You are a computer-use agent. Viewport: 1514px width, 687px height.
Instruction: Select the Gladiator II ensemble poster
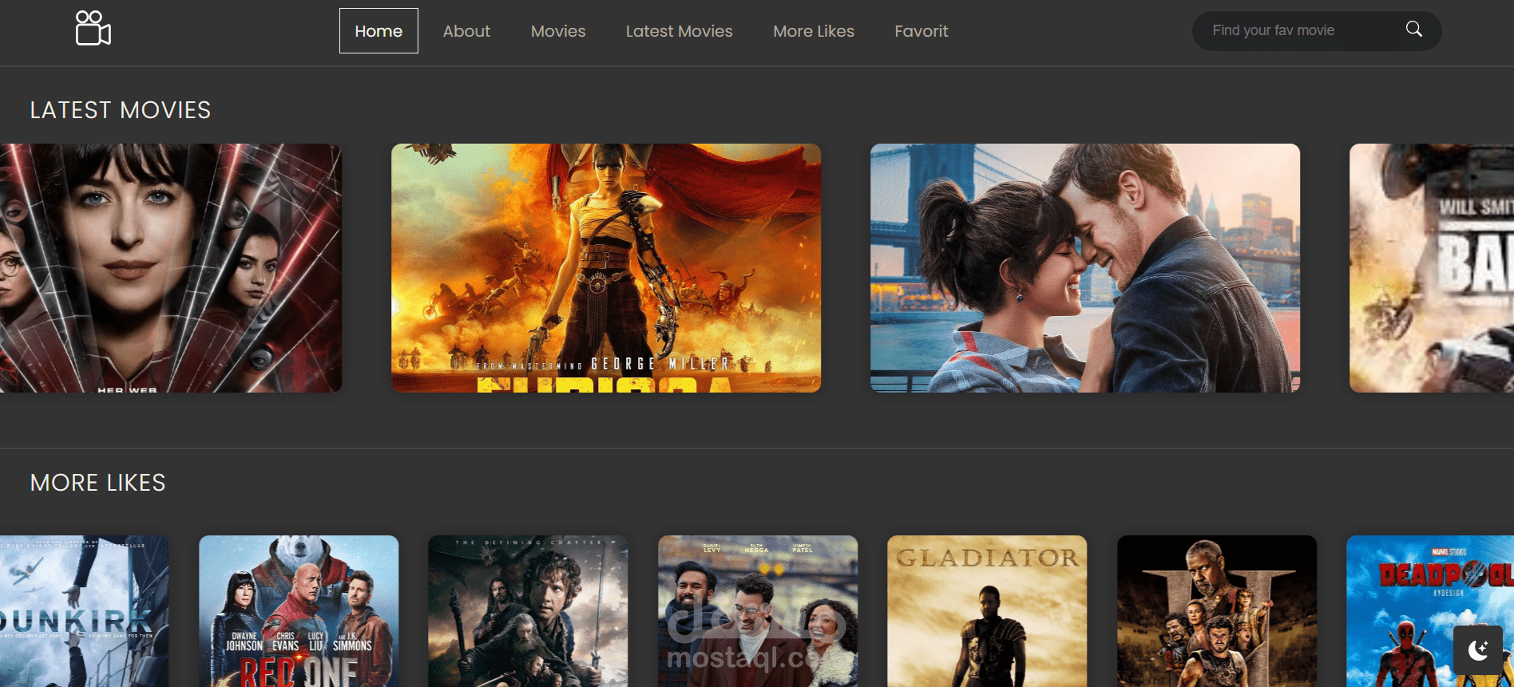(1217, 611)
